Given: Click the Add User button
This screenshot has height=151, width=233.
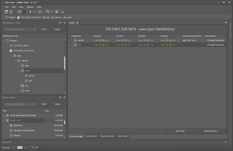Looking at the screenshot, I should point(180,131).
